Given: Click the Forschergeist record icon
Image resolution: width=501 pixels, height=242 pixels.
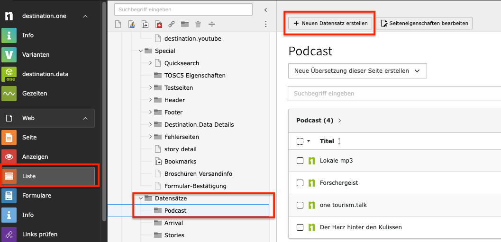Looking at the screenshot, I should point(311,183).
